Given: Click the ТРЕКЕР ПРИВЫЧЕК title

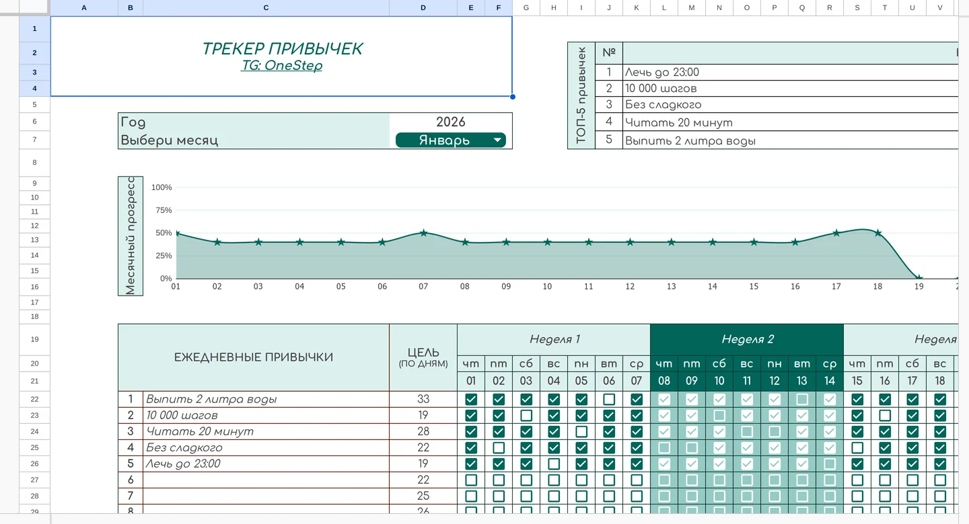Looking at the screenshot, I should pyautogui.click(x=282, y=49).
